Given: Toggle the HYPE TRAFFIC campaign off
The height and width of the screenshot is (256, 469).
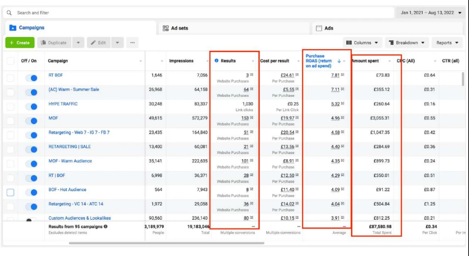Looking at the screenshot, I should coord(31,107).
